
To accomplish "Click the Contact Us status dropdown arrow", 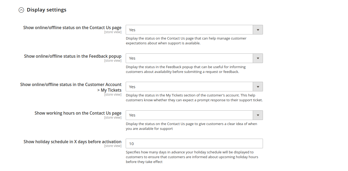I will [258, 29].
